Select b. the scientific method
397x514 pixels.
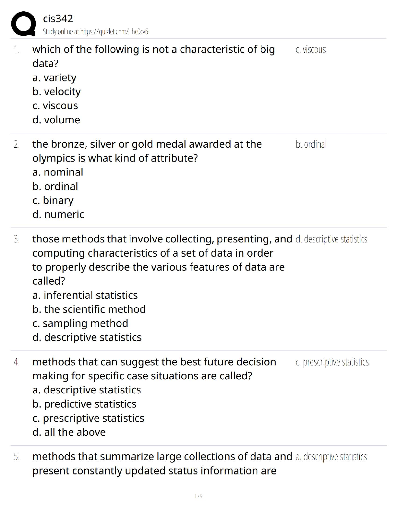coord(89,309)
